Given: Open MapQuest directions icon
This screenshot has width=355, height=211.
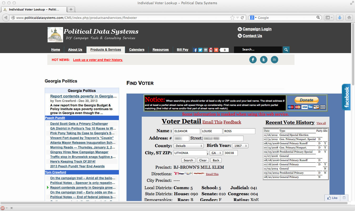Looking at the screenshot, I should pyautogui.click(x=199, y=173).
